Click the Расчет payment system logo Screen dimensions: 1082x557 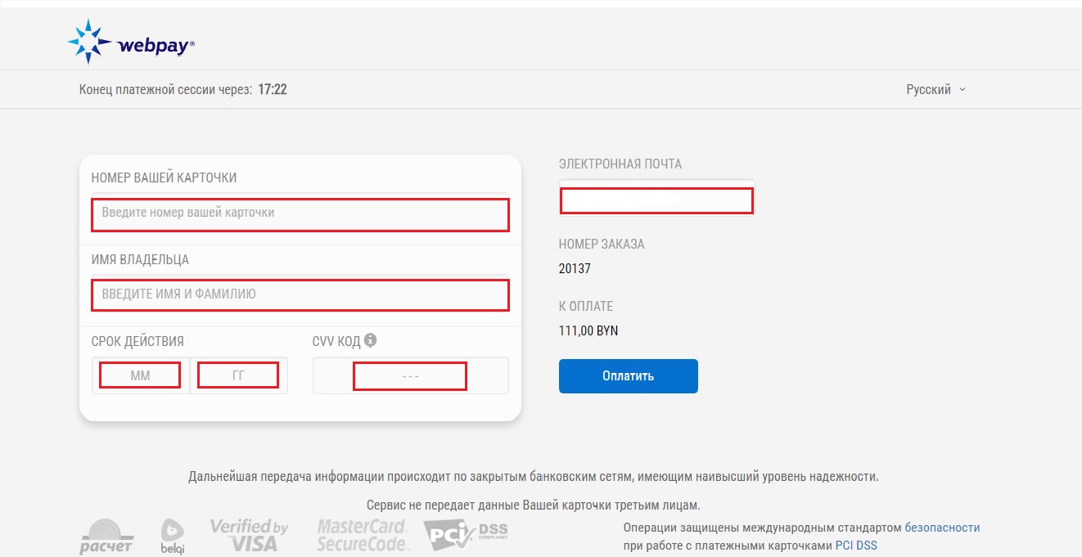point(107,536)
